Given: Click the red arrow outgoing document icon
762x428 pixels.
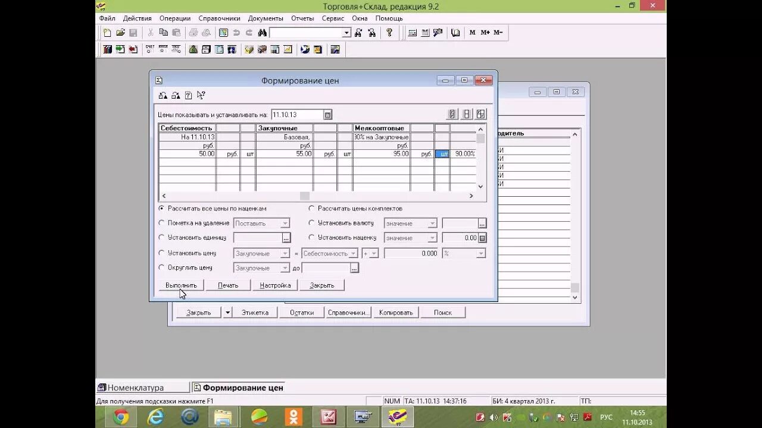Looking at the screenshot, I should [133, 49].
